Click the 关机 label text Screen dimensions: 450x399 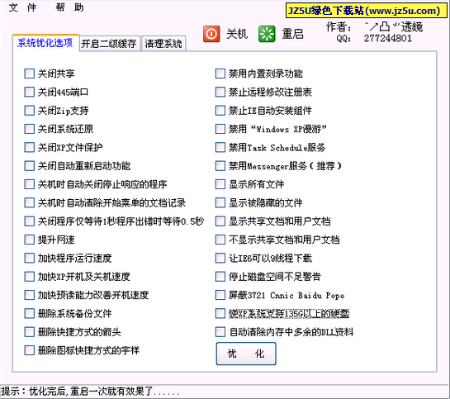tap(237, 34)
